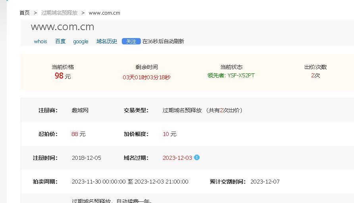The width and height of the screenshot is (354, 203).
Task: Click the current price 98 元
Action: 62,76
